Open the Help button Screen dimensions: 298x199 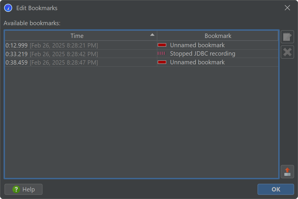24,189
